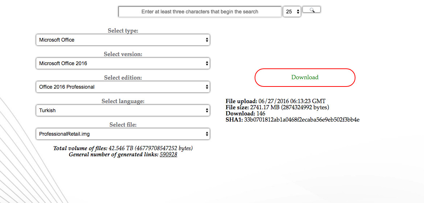Open the Select file dropdown showing ProfessionalRetail.img
424x203 pixels.
tap(123, 134)
